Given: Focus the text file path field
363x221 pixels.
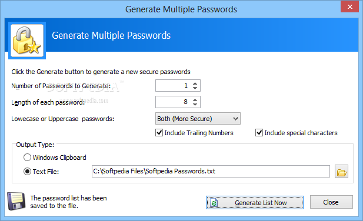Looking at the screenshot, I should click(x=211, y=171).
